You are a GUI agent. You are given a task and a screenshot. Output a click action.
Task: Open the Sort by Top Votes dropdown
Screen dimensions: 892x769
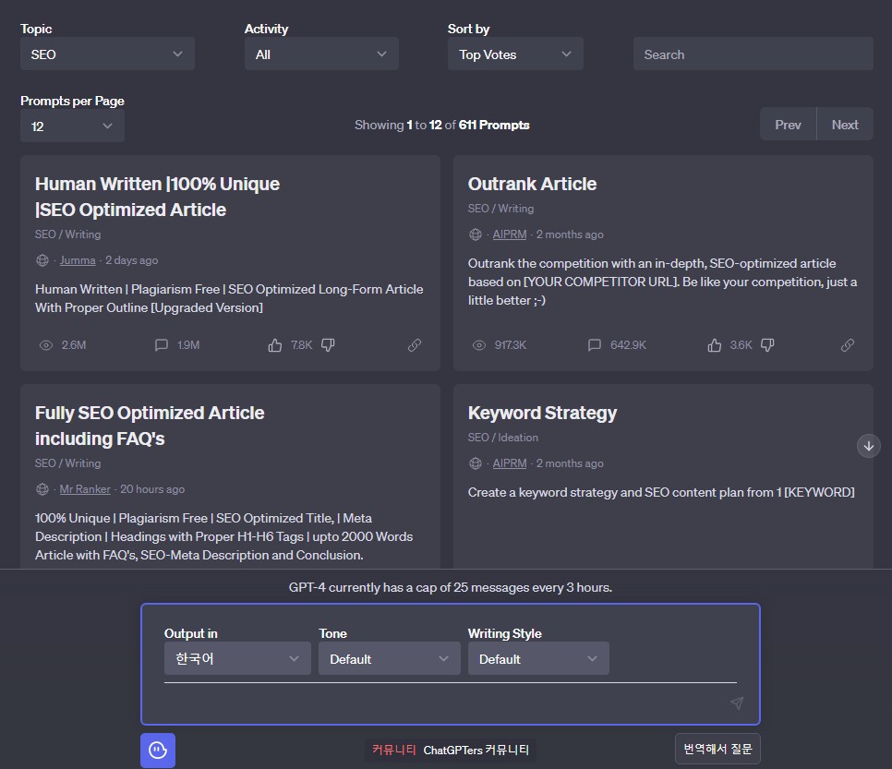coord(515,54)
